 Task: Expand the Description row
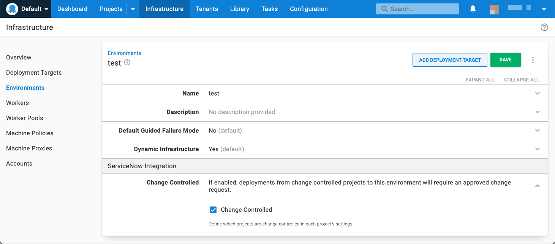(x=537, y=112)
